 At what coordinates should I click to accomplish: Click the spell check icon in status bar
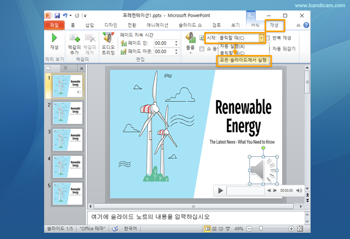click(x=115, y=229)
